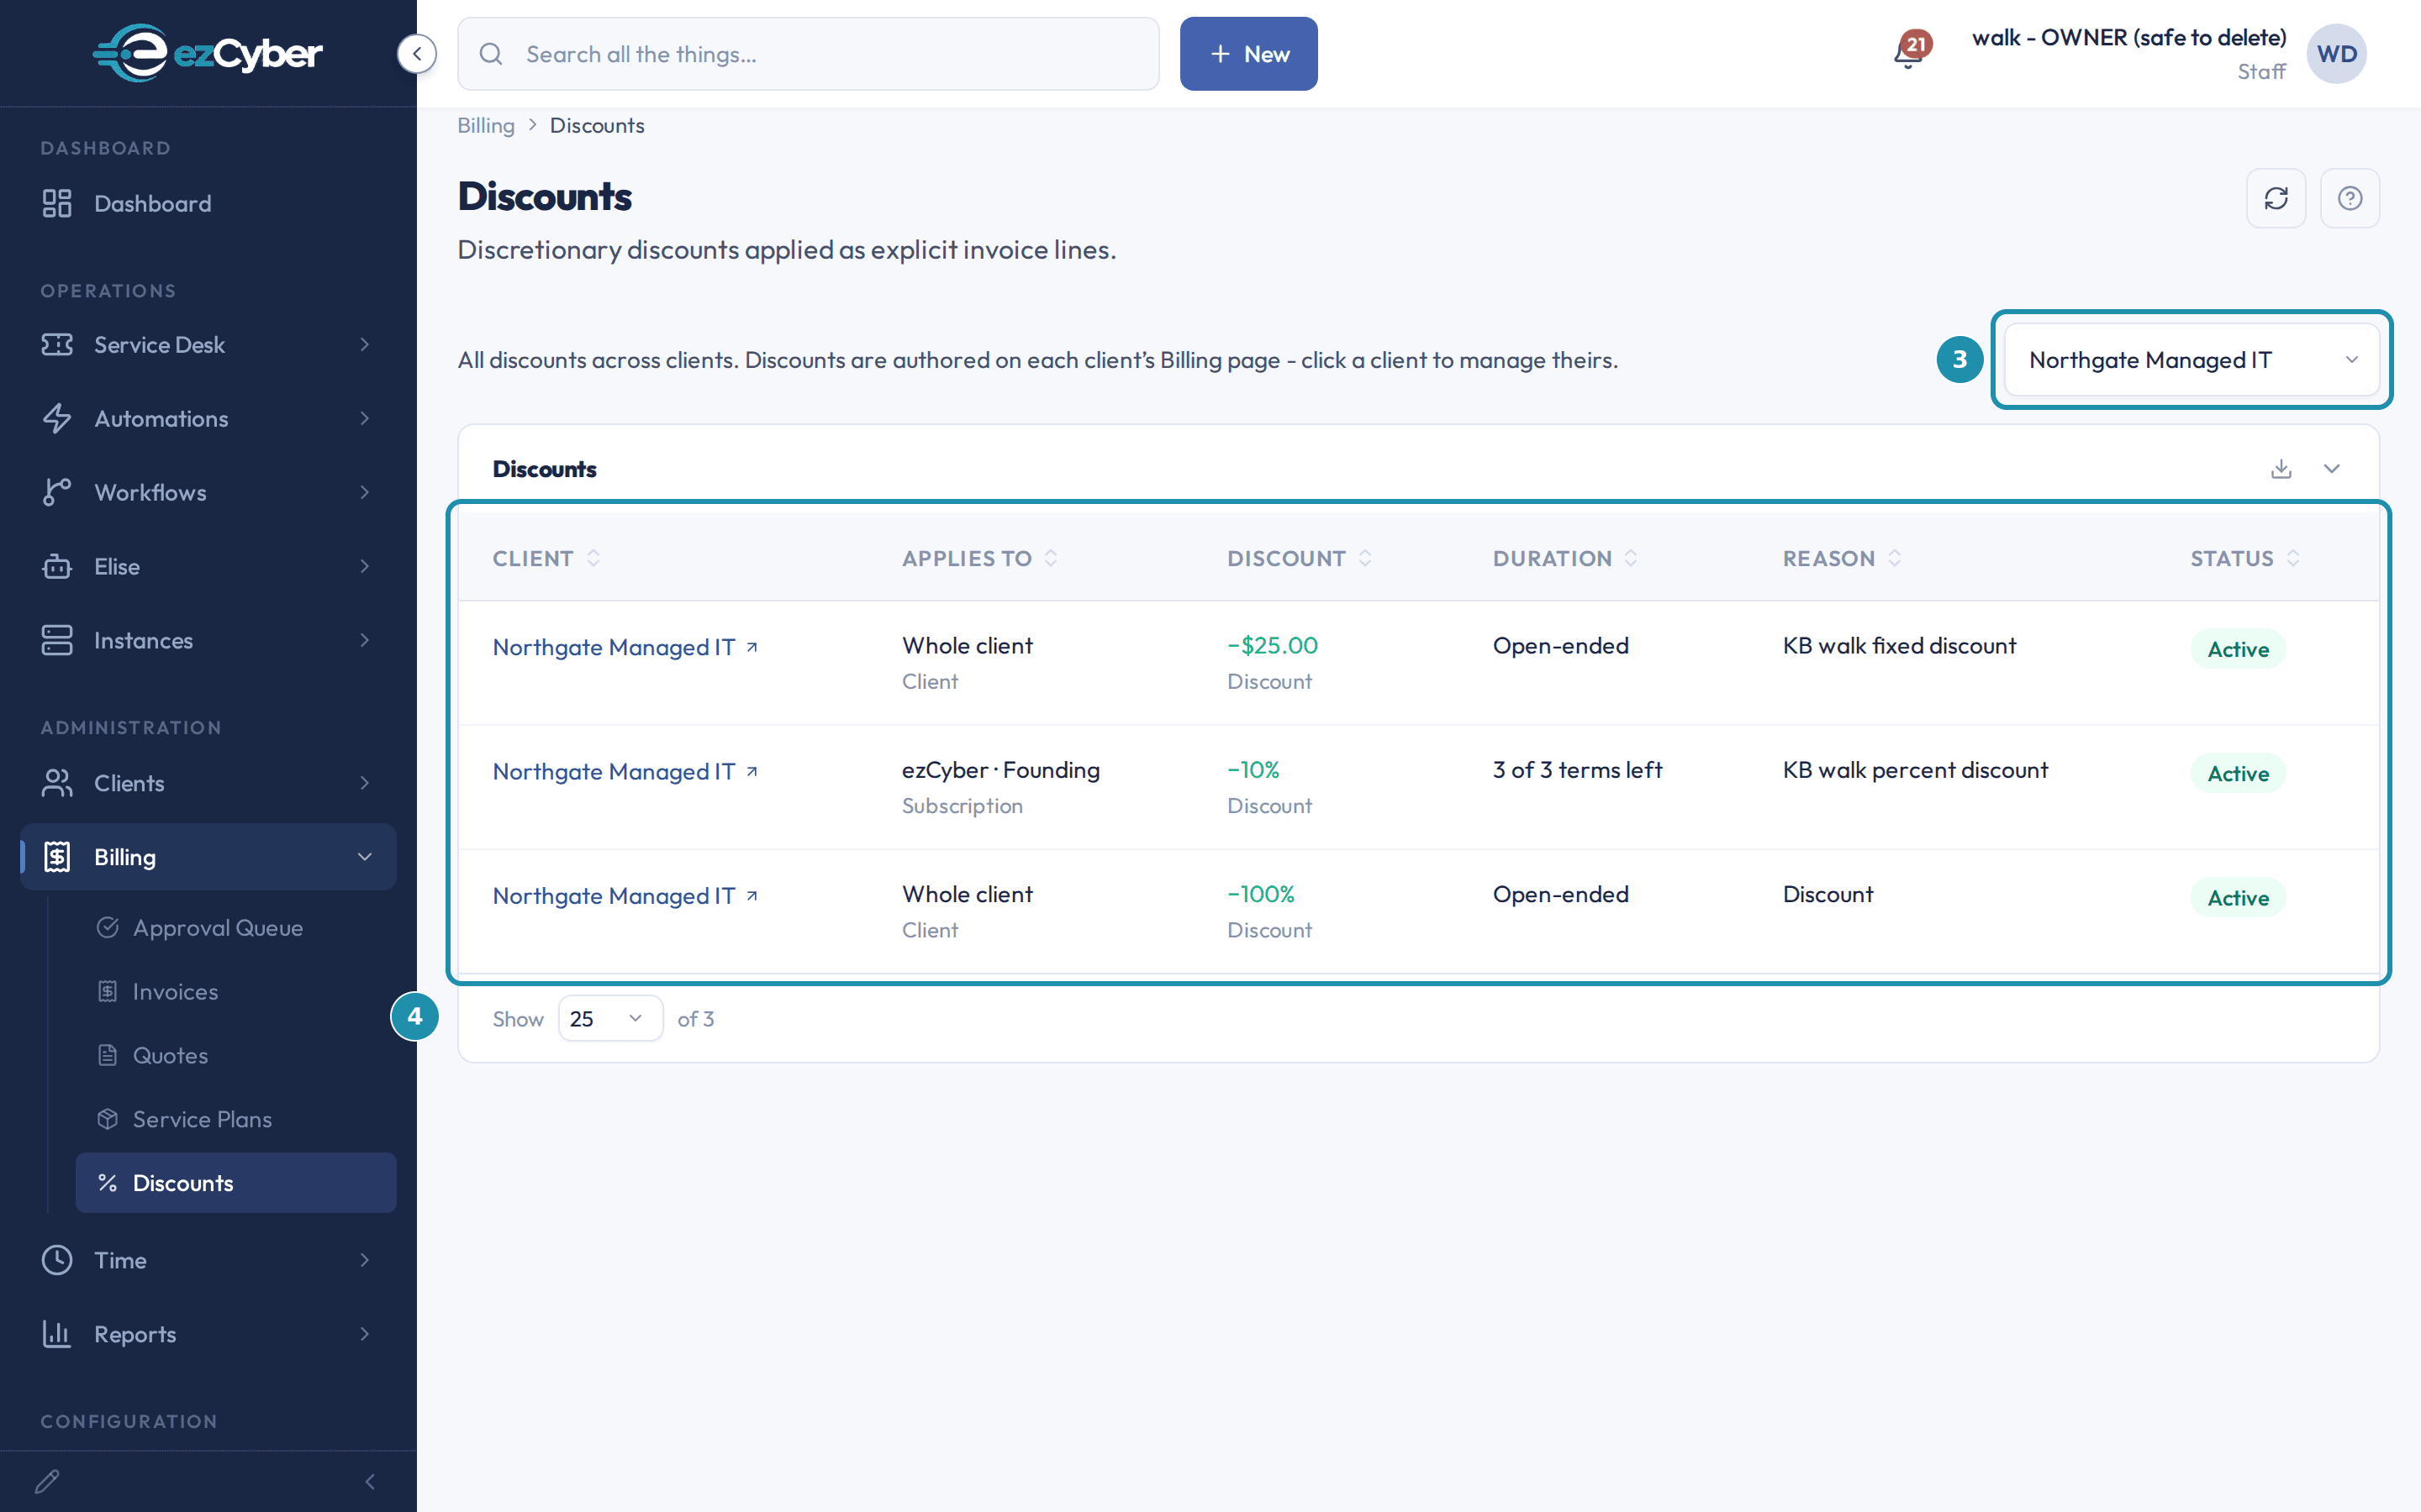Collapse the sidebar with the round arrow button
This screenshot has height=1512, width=2421.
pyautogui.click(x=416, y=53)
